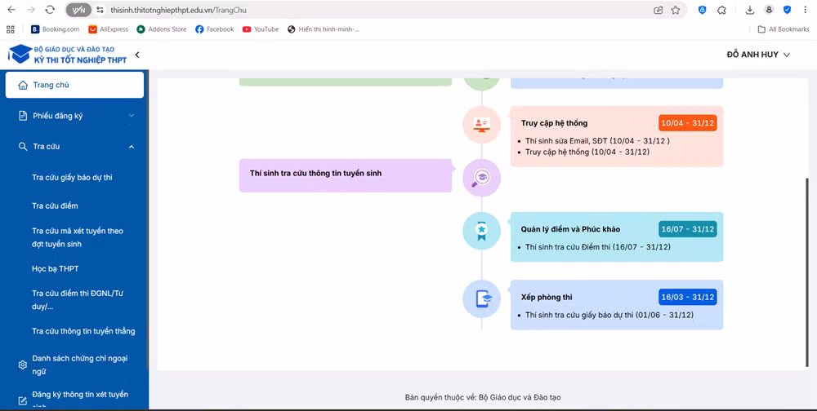This screenshot has width=817, height=411.
Task: Open Tra cứu điểm thi ĐGNL/Tư duy
Action: (x=77, y=299)
